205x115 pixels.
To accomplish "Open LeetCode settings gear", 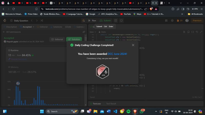I will pyautogui.click(x=172, y=20).
